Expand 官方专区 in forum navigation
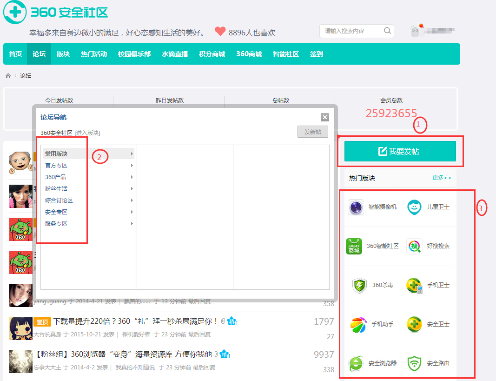The width and height of the screenshot is (496, 381). [x=88, y=165]
